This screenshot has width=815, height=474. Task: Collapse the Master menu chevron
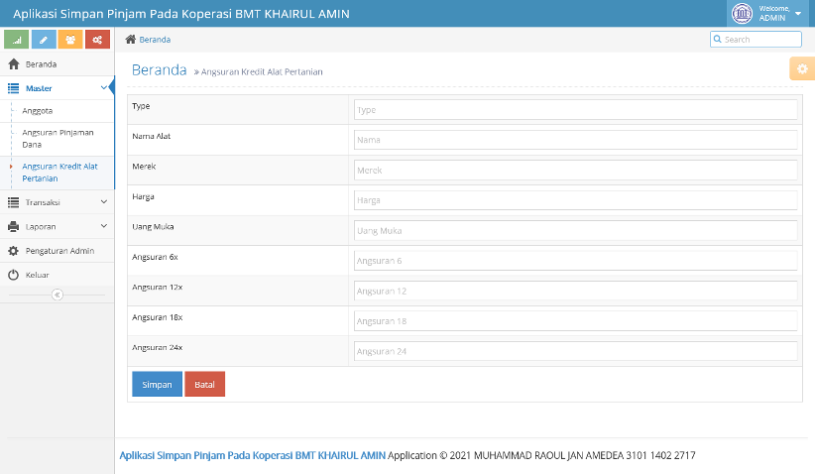pyautogui.click(x=104, y=88)
